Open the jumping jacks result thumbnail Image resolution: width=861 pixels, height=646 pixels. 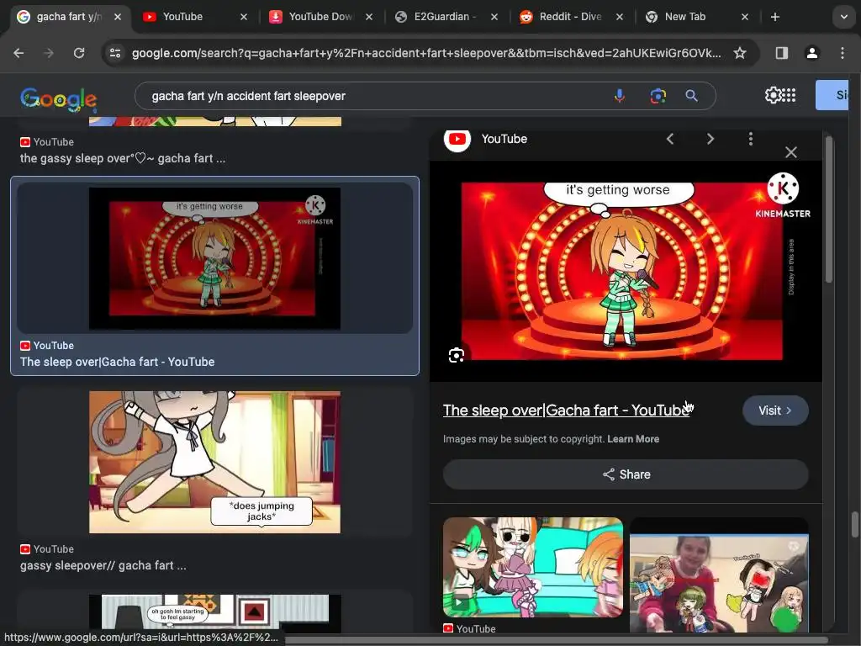pyautogui.click(x=214, y=462)
